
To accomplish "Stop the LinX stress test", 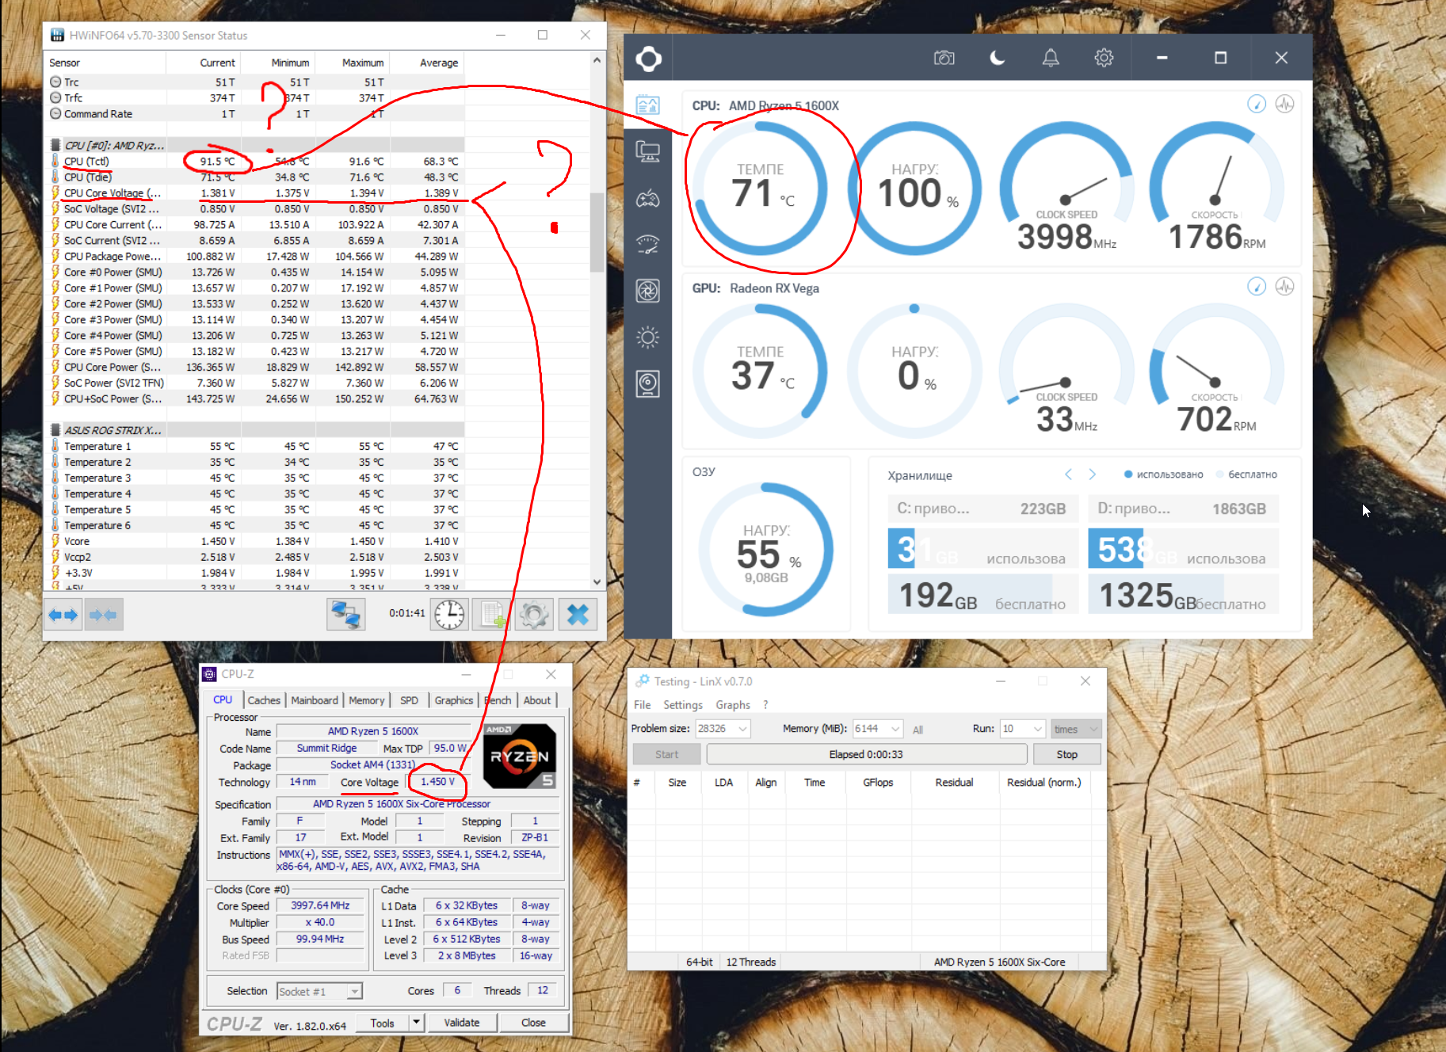I will [1066, 754].
